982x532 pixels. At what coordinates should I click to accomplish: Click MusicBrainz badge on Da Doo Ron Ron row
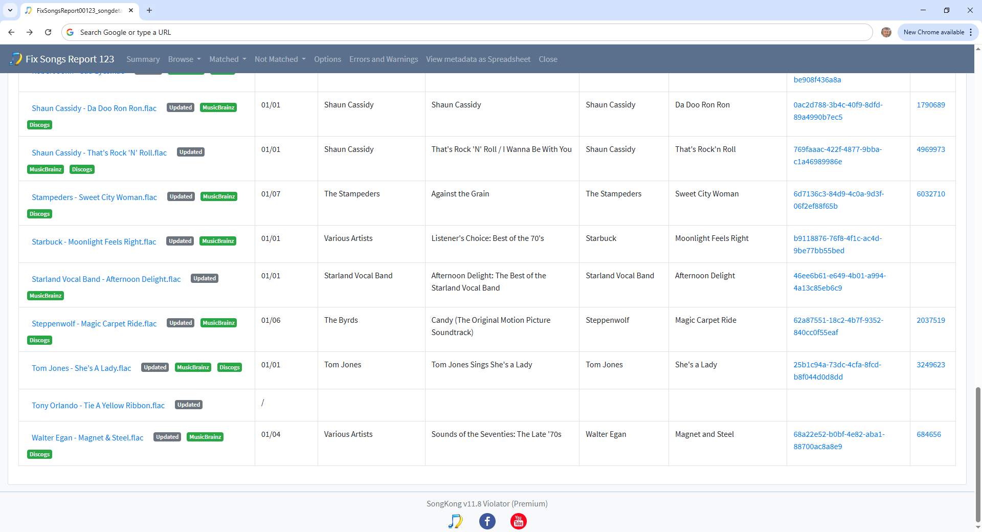[218, 107]
